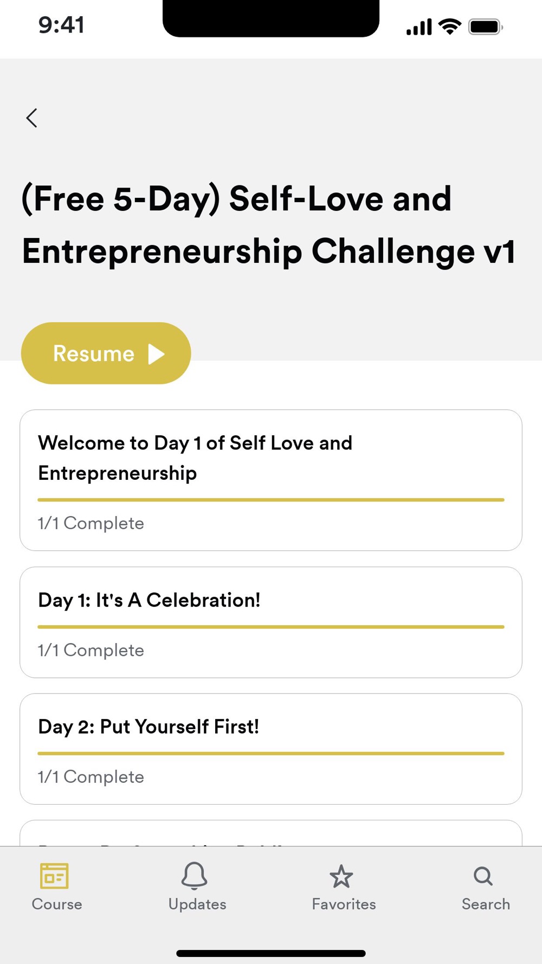Tap the partially visible Day 3 card
This screenshot has width=542, height=964.
[x=271, y=833]
